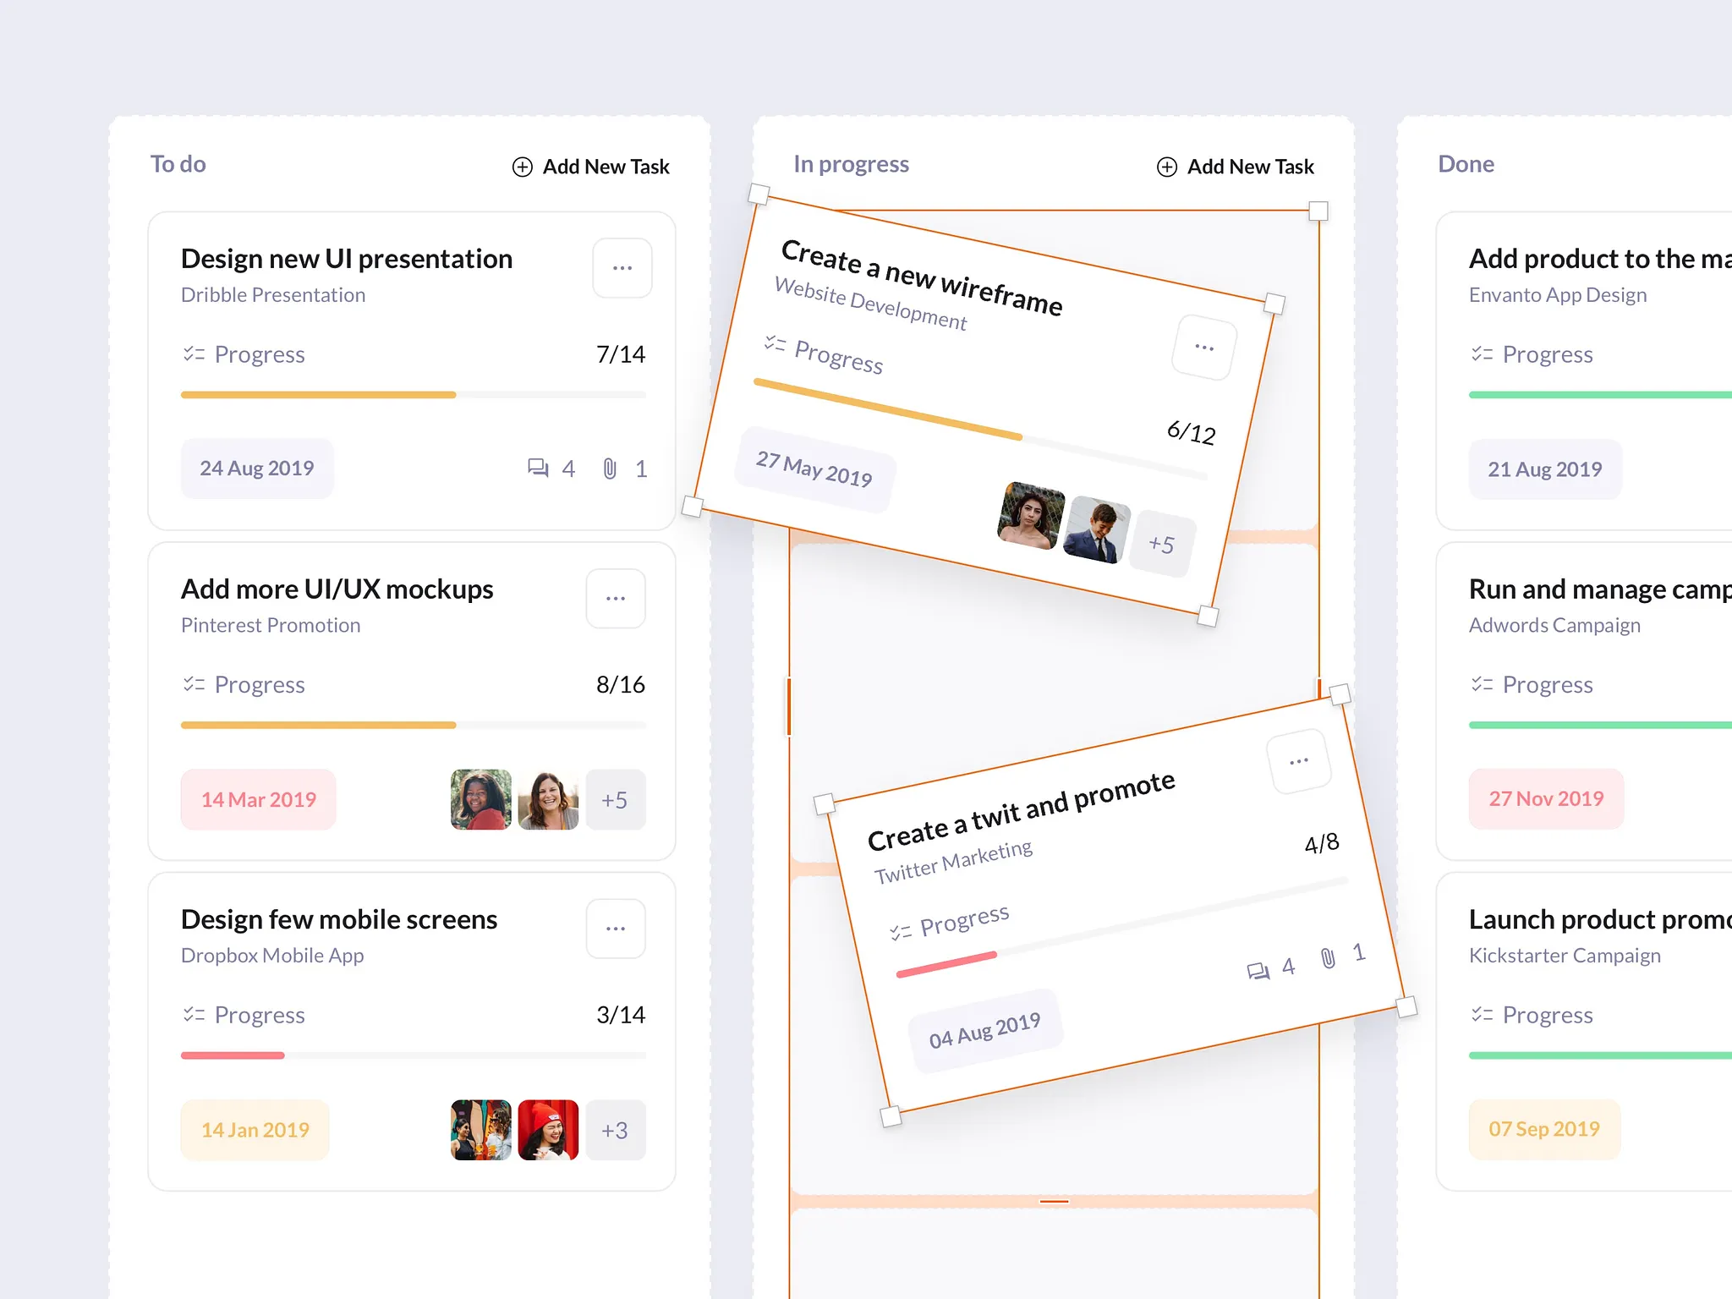Image resolution: width=1732 pixels, height=1299 pixels.
Task: Open Design few mobile screens task title
Action: click(x=339, y=919)
